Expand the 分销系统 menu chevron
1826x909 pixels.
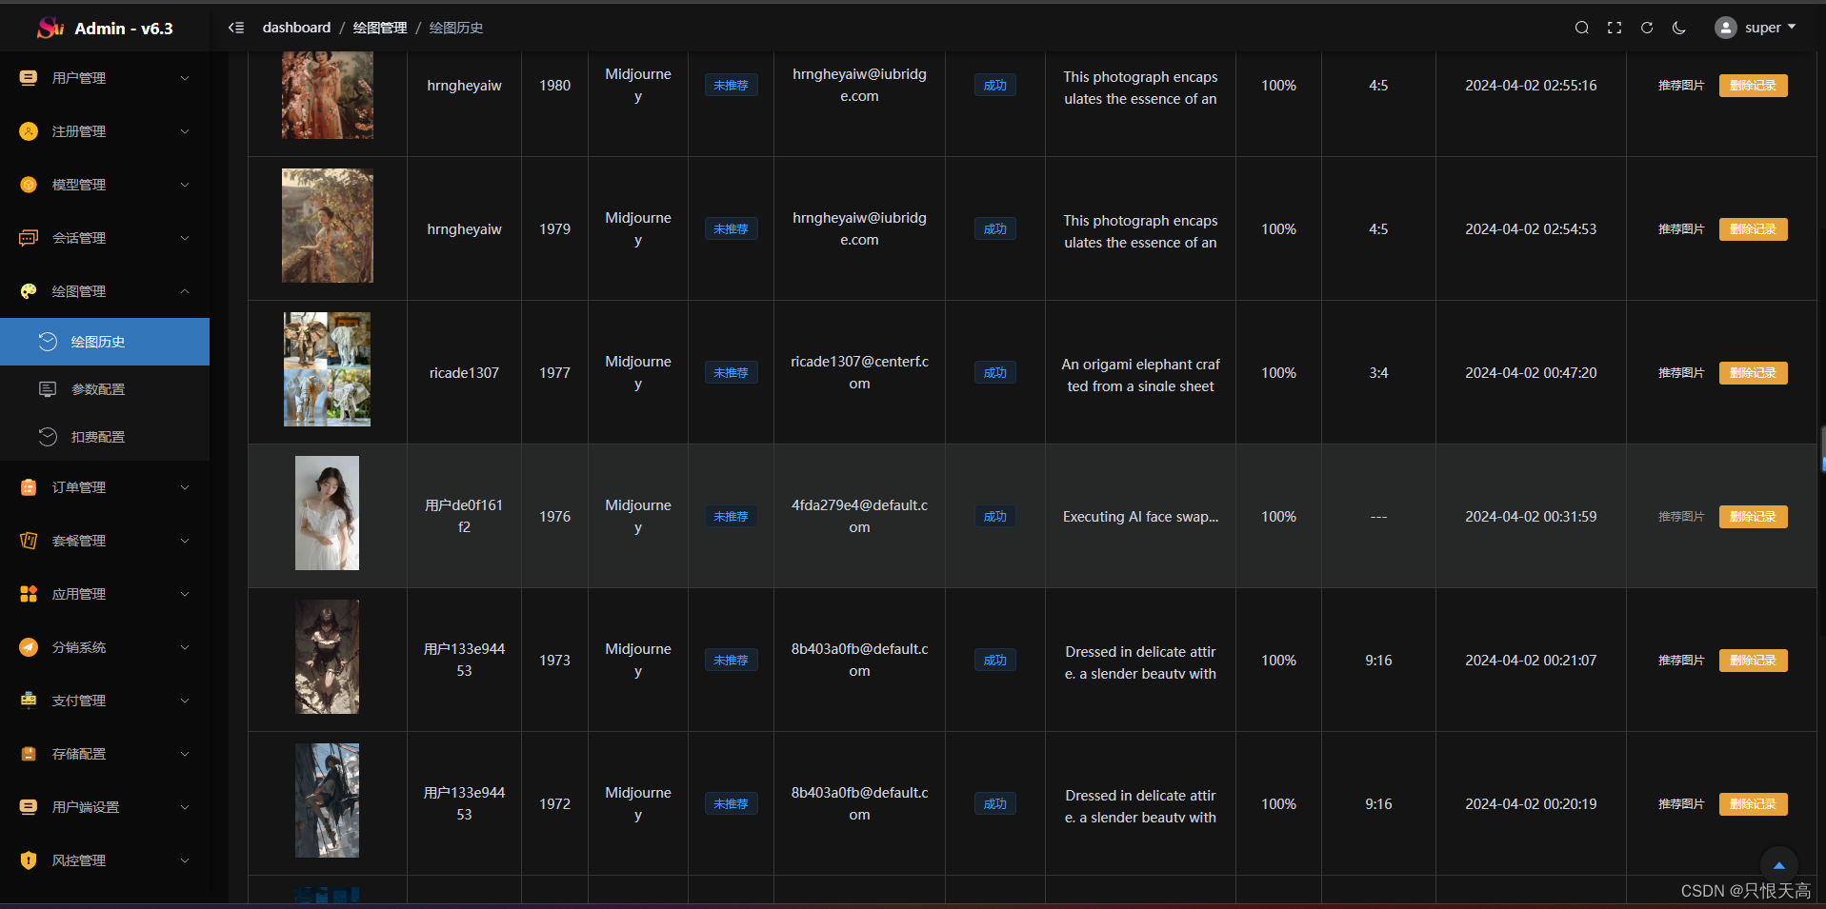click(185, 647)
